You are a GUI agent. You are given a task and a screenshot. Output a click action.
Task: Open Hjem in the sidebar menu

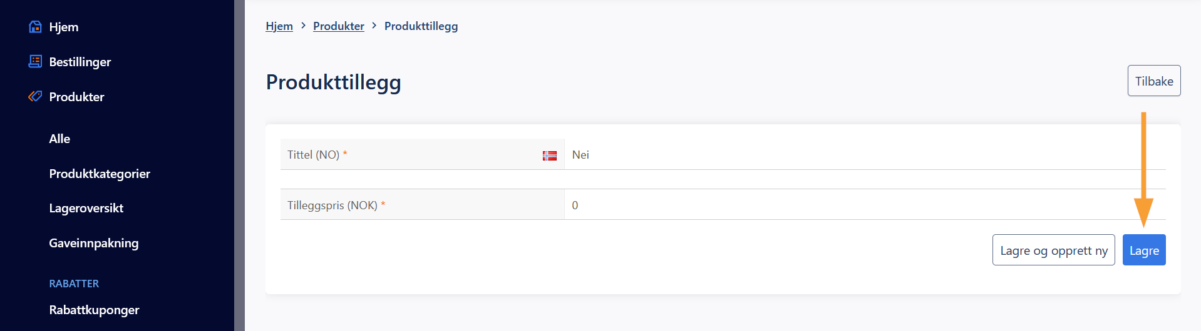(64, 27)
